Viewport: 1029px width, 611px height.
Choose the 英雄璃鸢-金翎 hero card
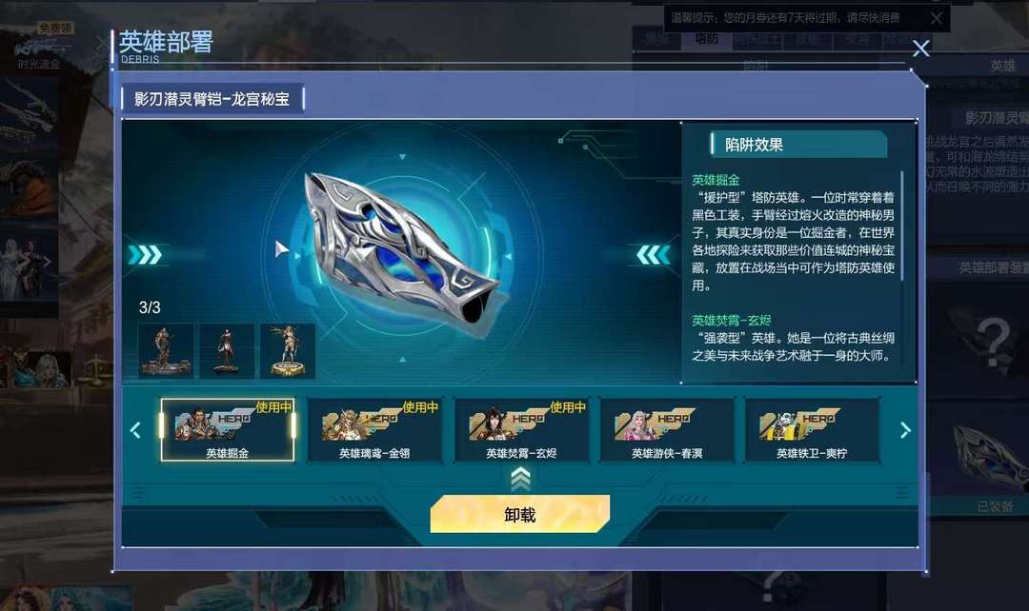374,430
